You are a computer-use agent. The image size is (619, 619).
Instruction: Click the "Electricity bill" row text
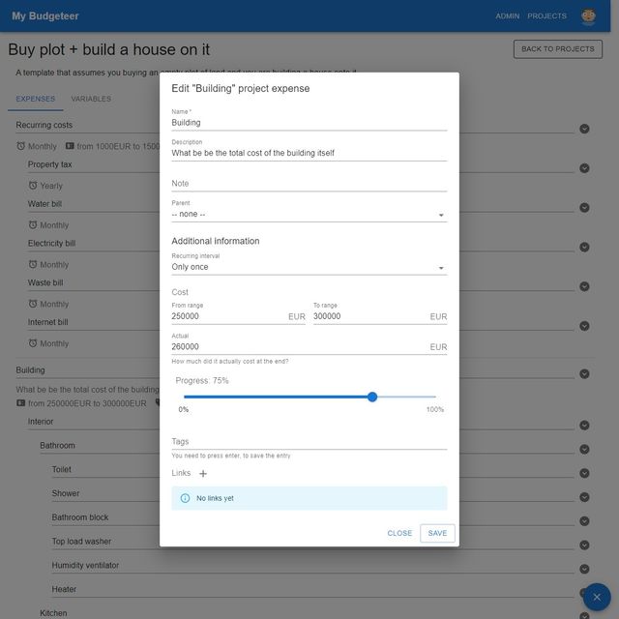tap(51, 243)
